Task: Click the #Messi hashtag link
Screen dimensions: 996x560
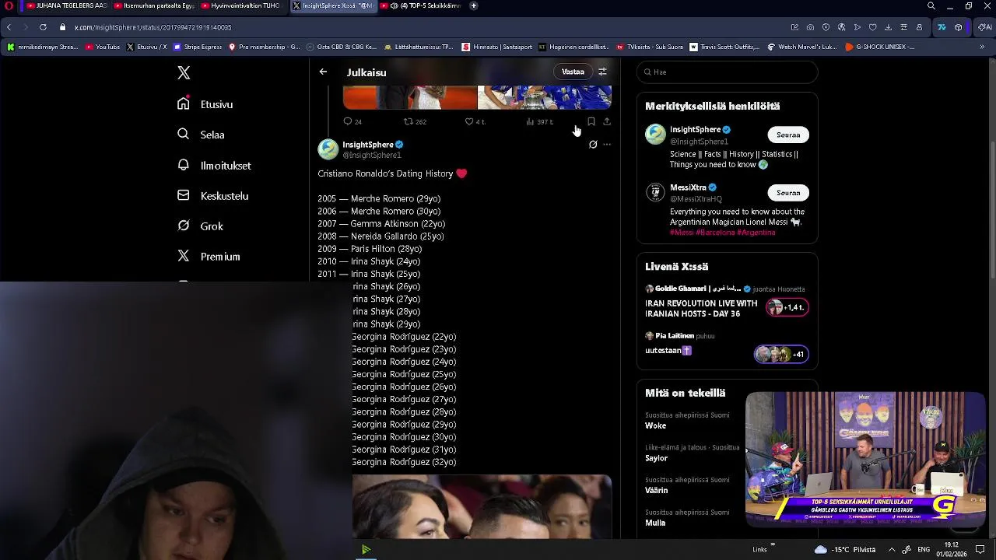Action: 682,233
